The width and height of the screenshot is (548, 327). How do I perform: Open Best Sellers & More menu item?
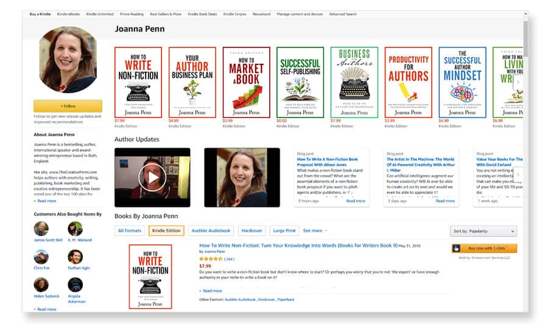(x=166, y=15)
